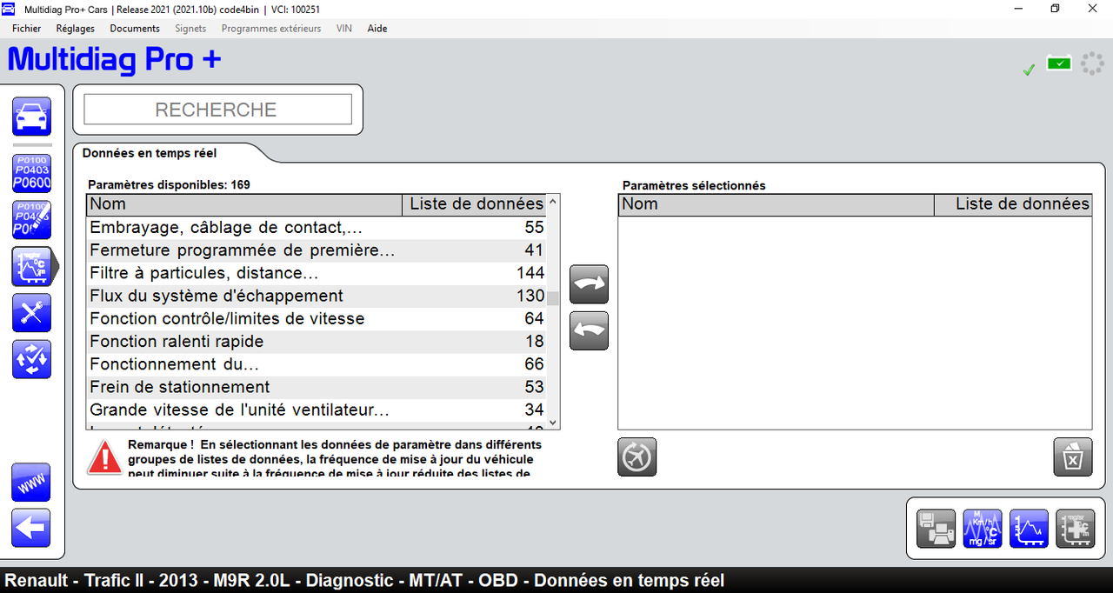
Task: Click the red warning triangle icon
Action: [x=104, y=456]
